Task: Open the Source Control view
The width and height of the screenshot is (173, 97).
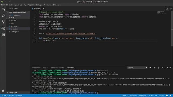Action: [3, 22]
